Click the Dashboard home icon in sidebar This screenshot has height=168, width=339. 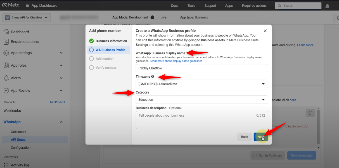tap(6, 32)
